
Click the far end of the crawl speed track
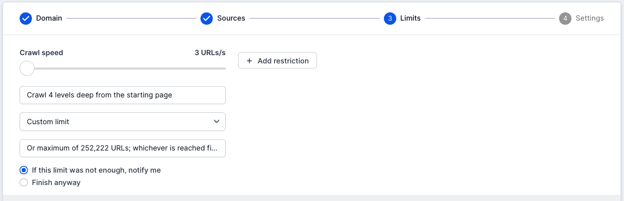coord(224,68)
